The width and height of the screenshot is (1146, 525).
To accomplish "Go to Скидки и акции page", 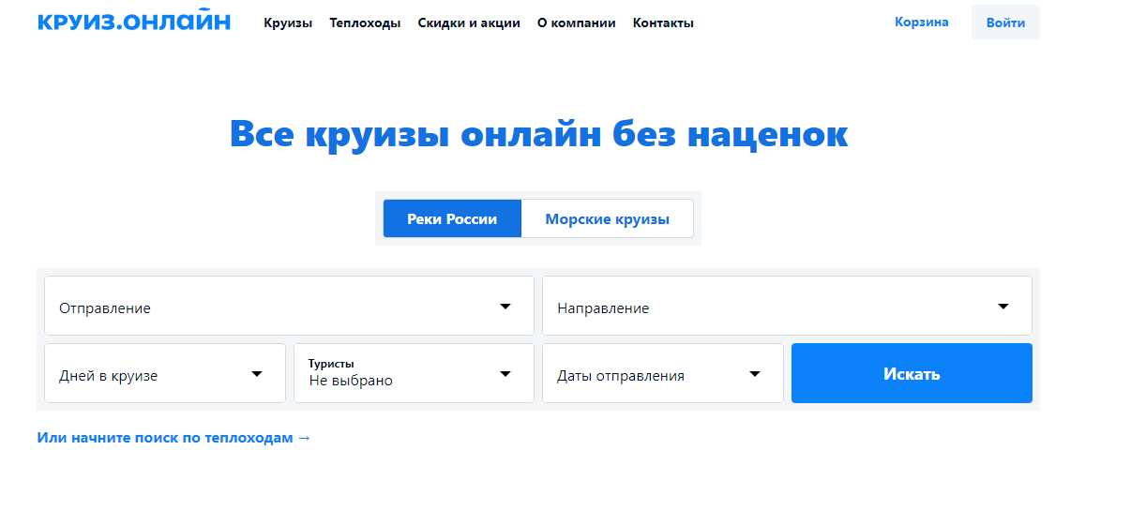I will [469, 23].
